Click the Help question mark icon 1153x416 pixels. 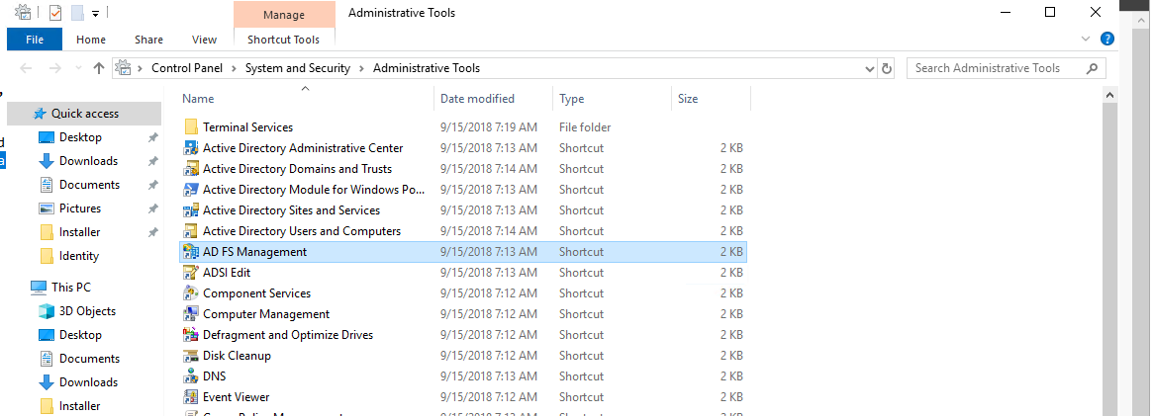click(x=1106, y=39)
